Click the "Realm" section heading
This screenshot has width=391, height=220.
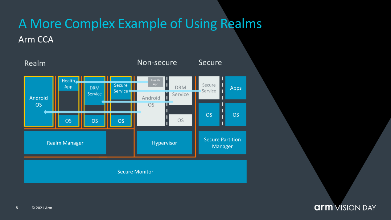point(35,63)
